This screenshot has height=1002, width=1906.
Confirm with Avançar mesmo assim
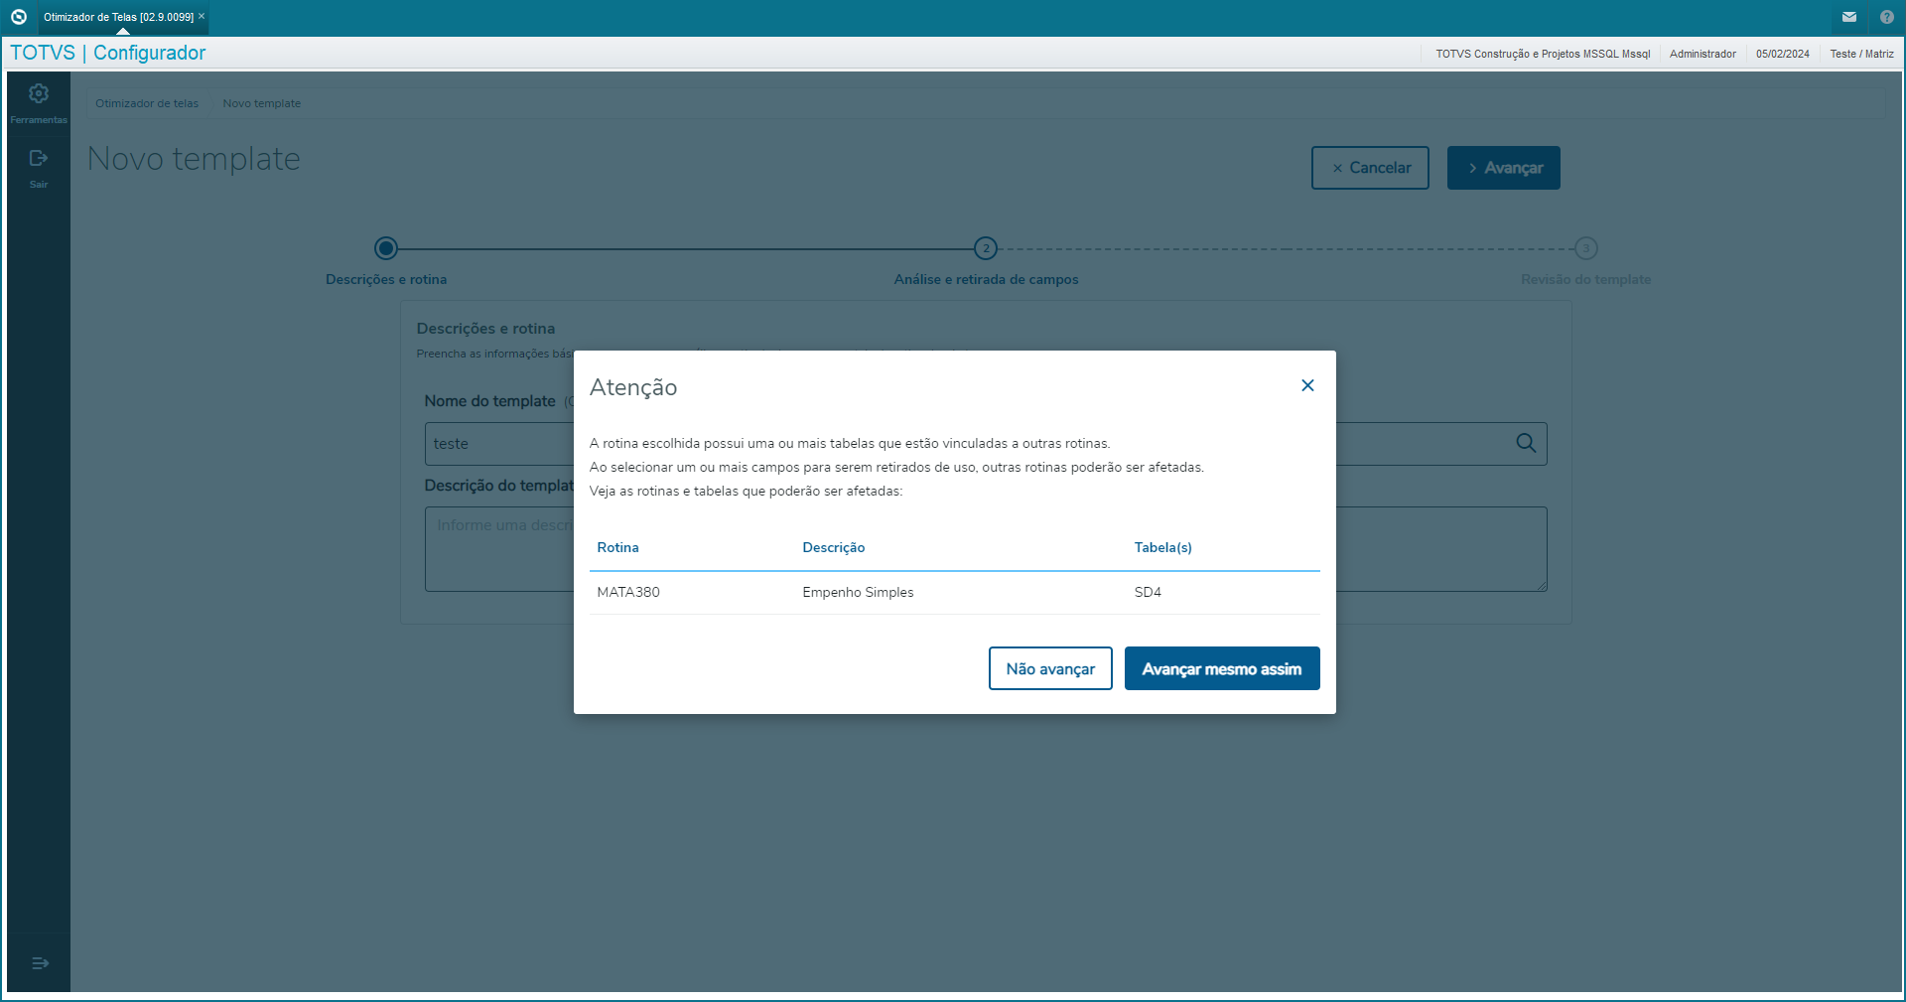[x=1222, y=668]
